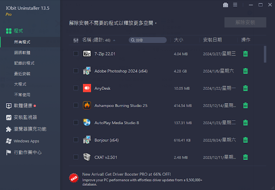Screen dimensions: 275x190
Task: Click the 程式 section heading text
Action: [x=18, y=31]
